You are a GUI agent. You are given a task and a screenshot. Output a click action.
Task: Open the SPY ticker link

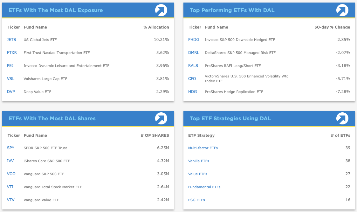pyautogui.click(x=10, y=148)
